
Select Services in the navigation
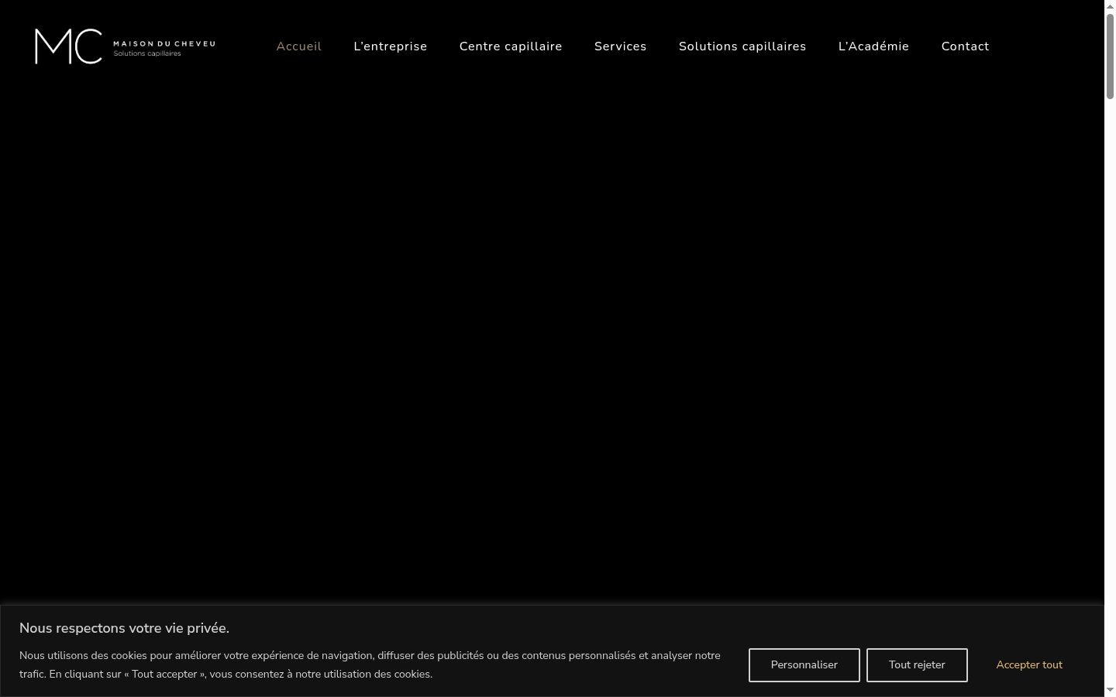(x=621, y=46)
